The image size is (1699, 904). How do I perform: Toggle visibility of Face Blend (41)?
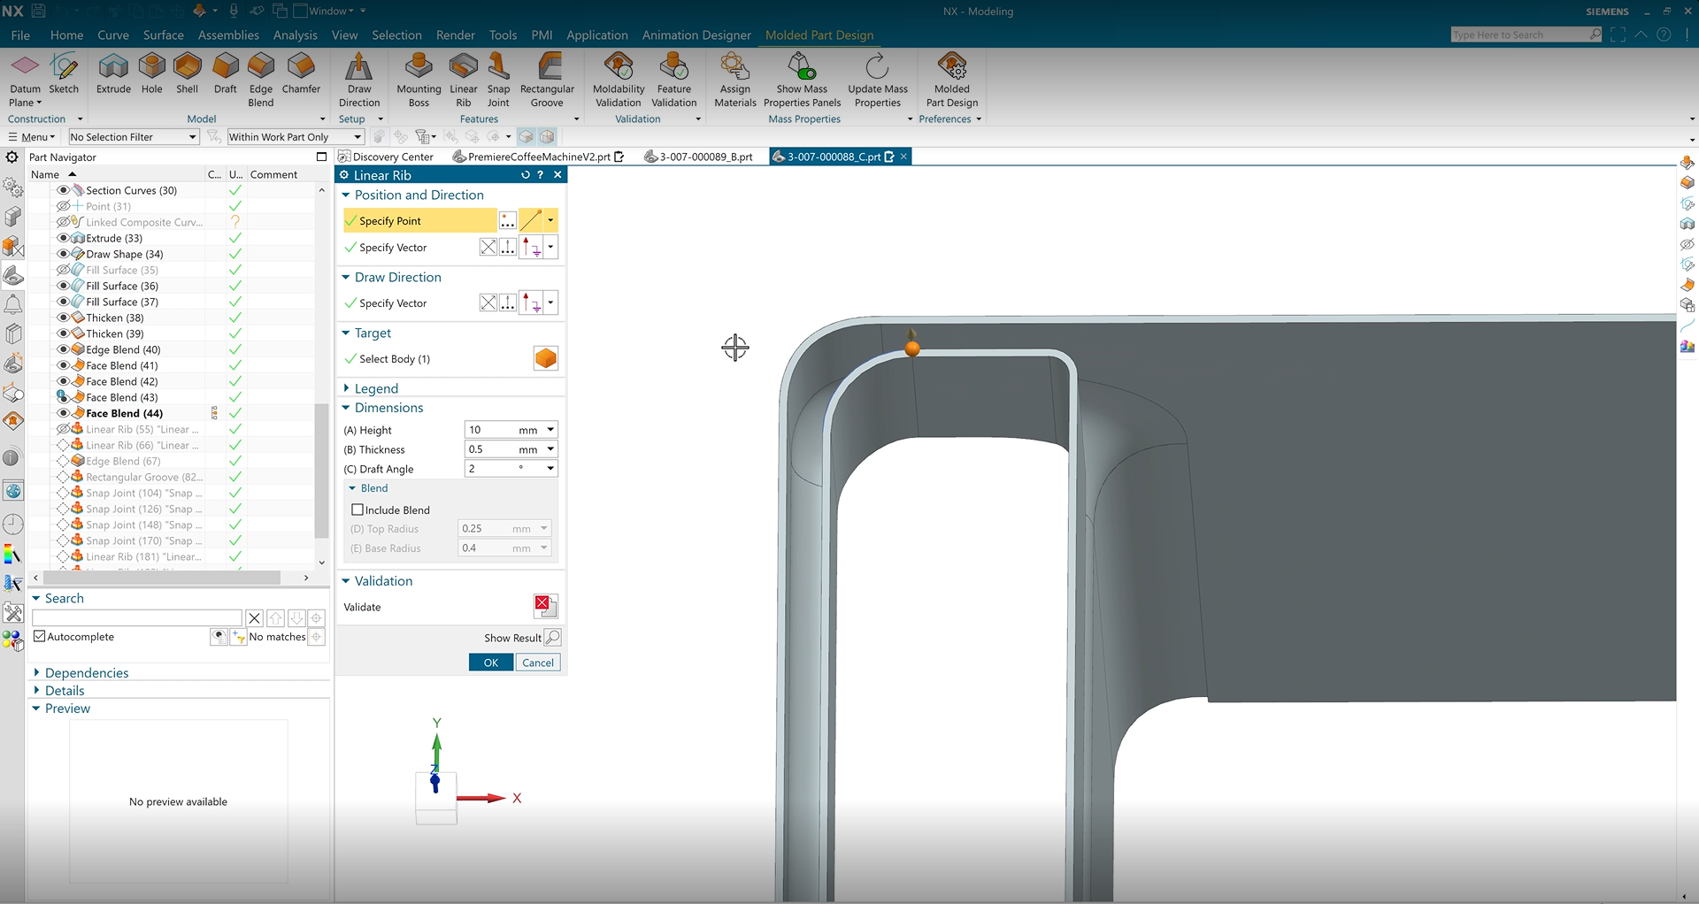63,365
